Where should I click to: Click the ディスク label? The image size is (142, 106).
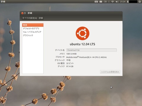tap(61, 67)
